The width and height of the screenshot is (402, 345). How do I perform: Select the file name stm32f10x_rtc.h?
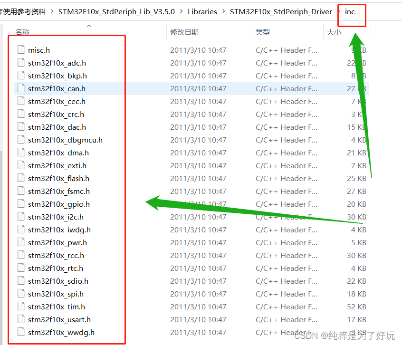[x=56, y=268]
